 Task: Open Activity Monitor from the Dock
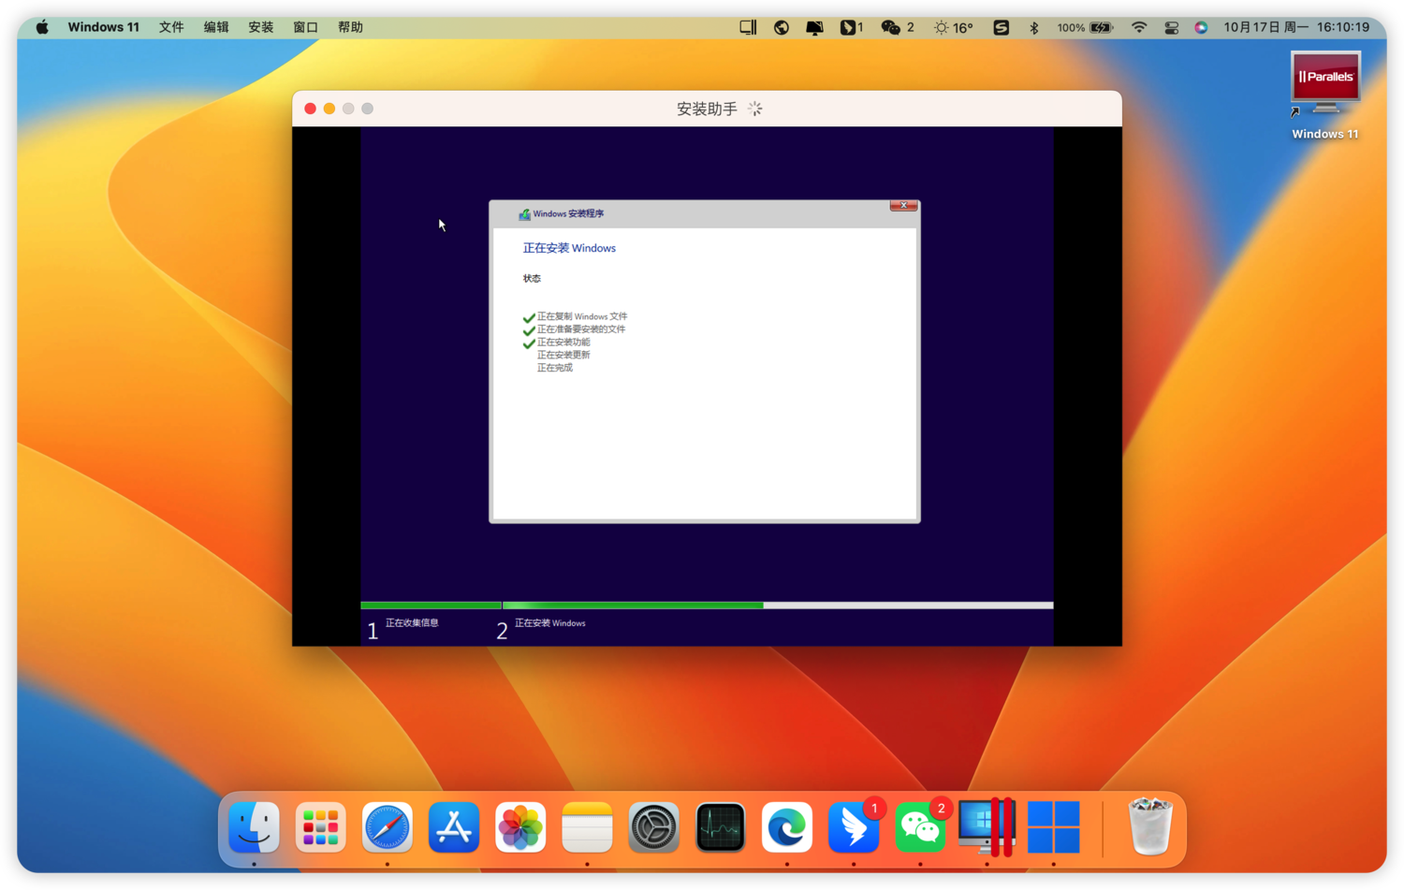720,827
